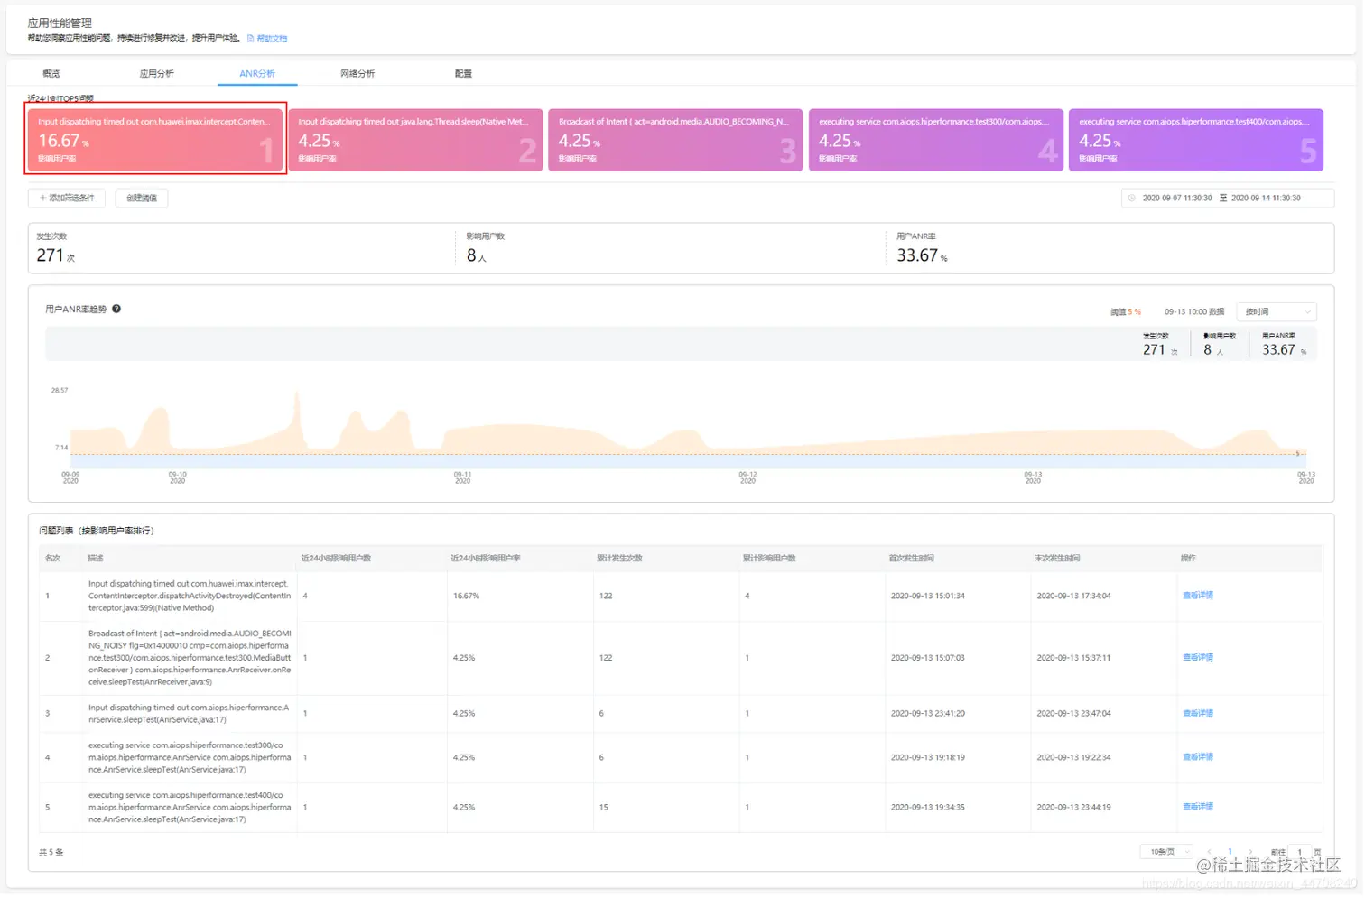This screenshot has width=1365, height=898.
Task: Select the number 3 Broadcast of Intent card
Action: (x=675, y=139)
